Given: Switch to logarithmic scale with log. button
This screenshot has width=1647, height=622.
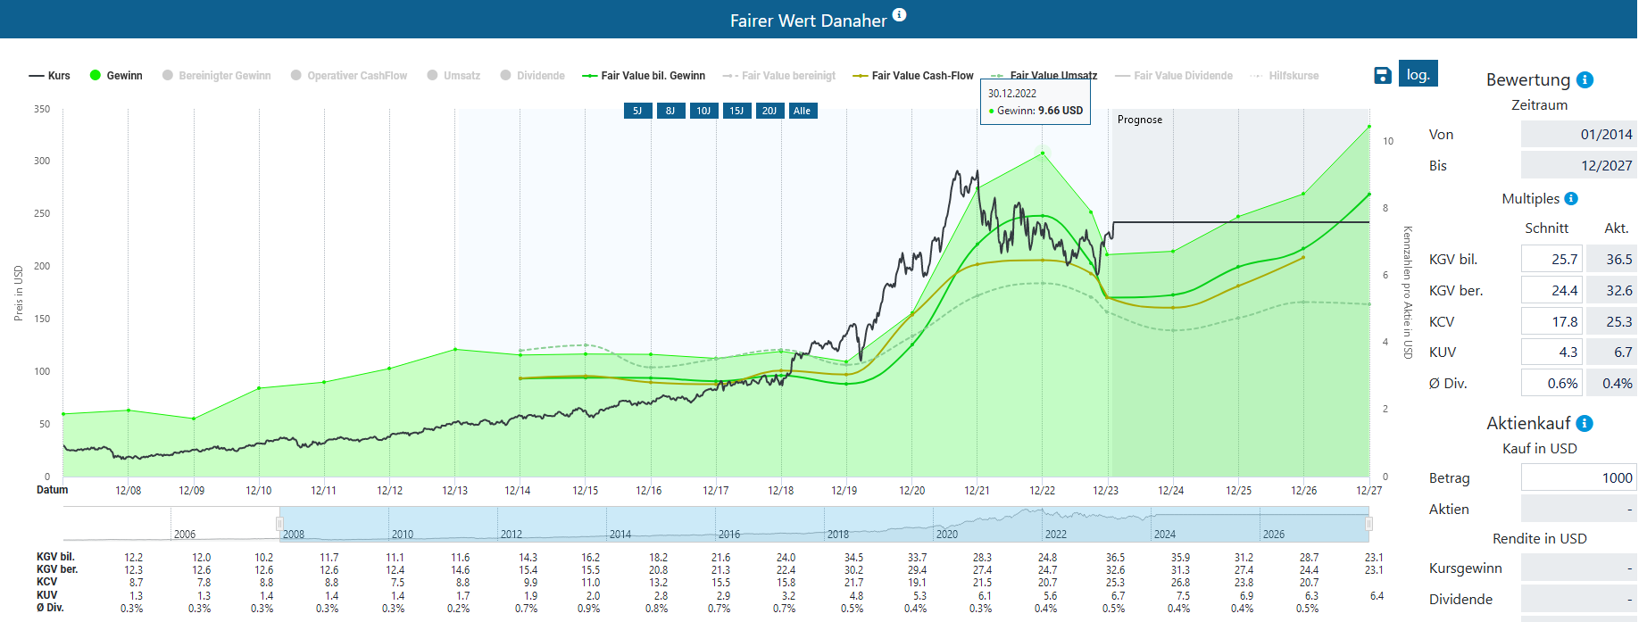Looking at the screenshot, I should 1418,74.
